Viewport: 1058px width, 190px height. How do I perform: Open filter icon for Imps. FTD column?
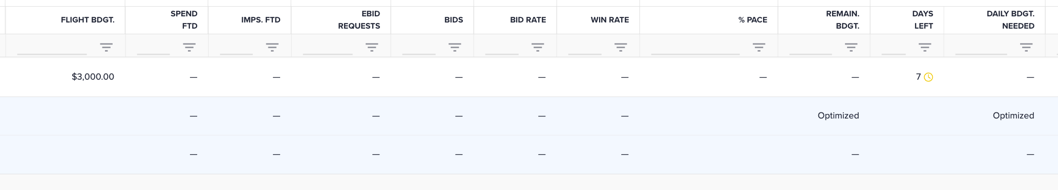point(272,47)
